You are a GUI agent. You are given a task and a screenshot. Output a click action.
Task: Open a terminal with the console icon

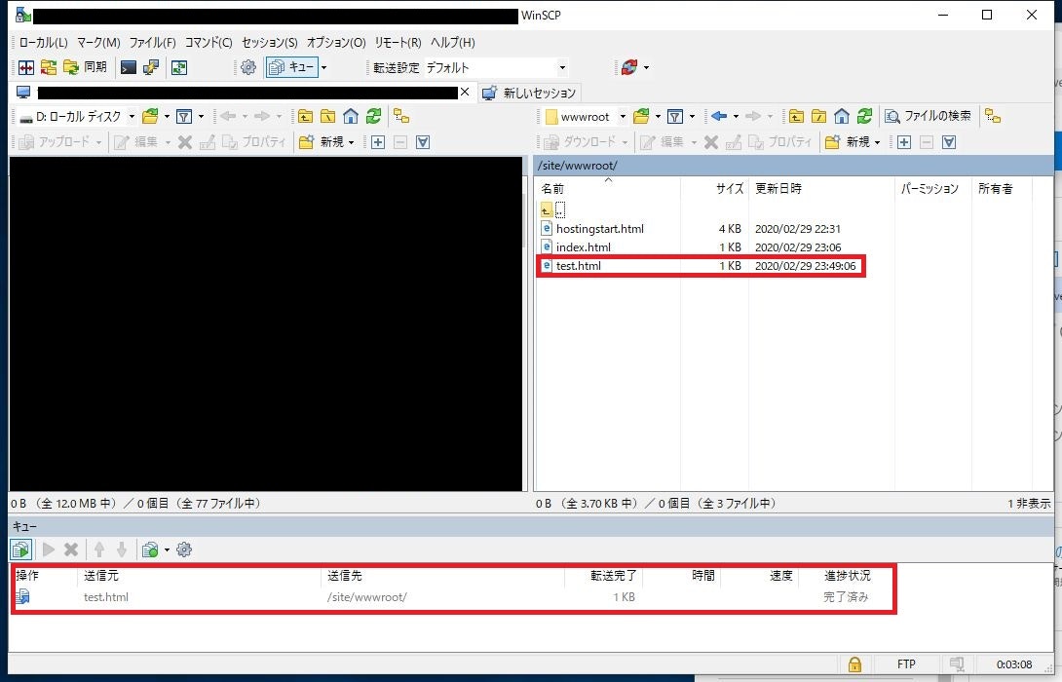[128, 67]
